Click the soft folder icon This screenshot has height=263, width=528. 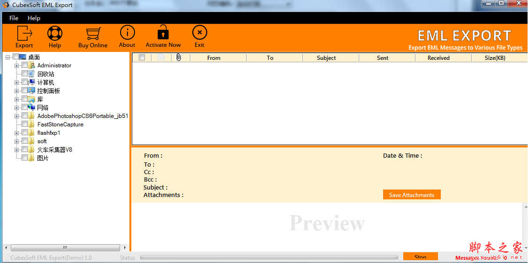[x=32, y=141]
